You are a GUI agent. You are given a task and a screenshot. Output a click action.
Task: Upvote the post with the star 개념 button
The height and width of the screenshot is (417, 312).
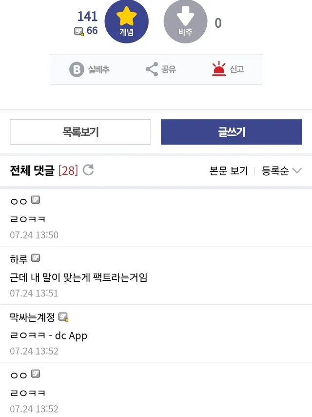click(126, 21)
